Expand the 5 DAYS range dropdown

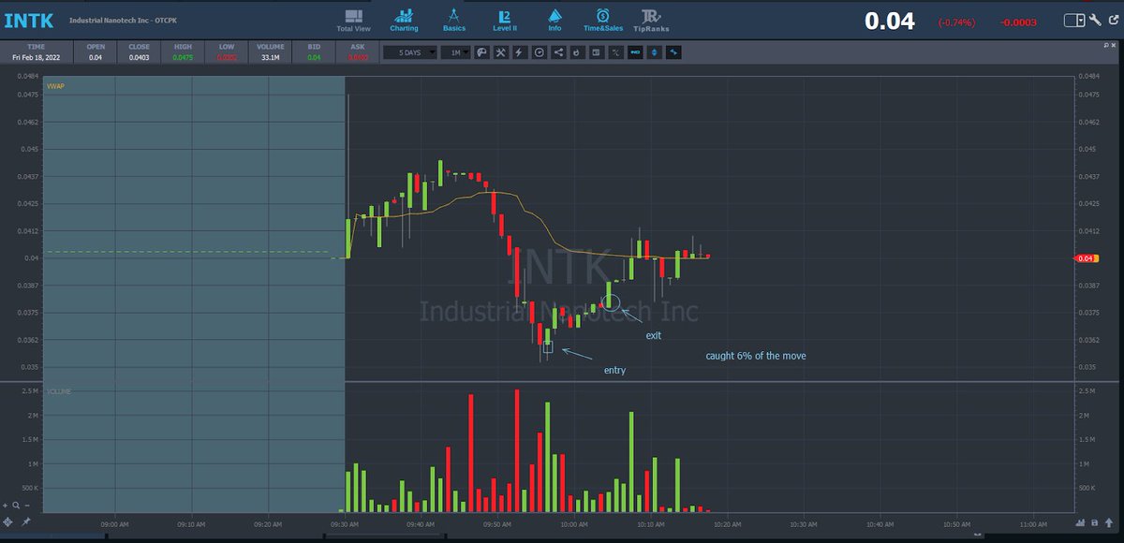coord(410,52)
